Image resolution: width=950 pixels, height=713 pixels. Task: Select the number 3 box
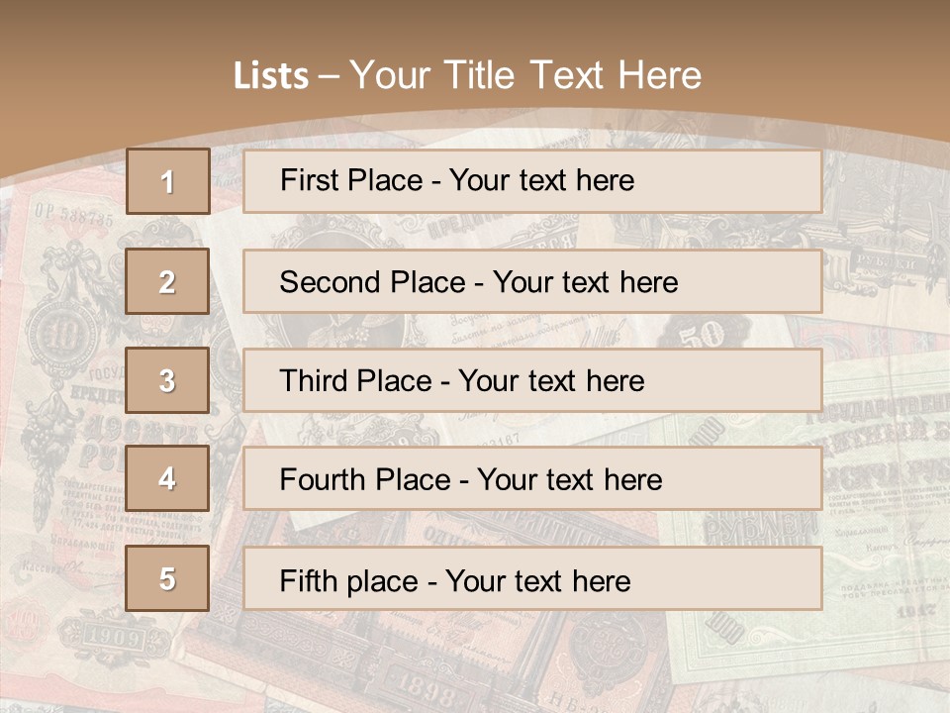(167, 380)
